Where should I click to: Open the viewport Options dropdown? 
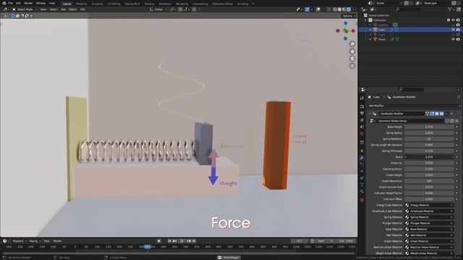coord(349,16)
